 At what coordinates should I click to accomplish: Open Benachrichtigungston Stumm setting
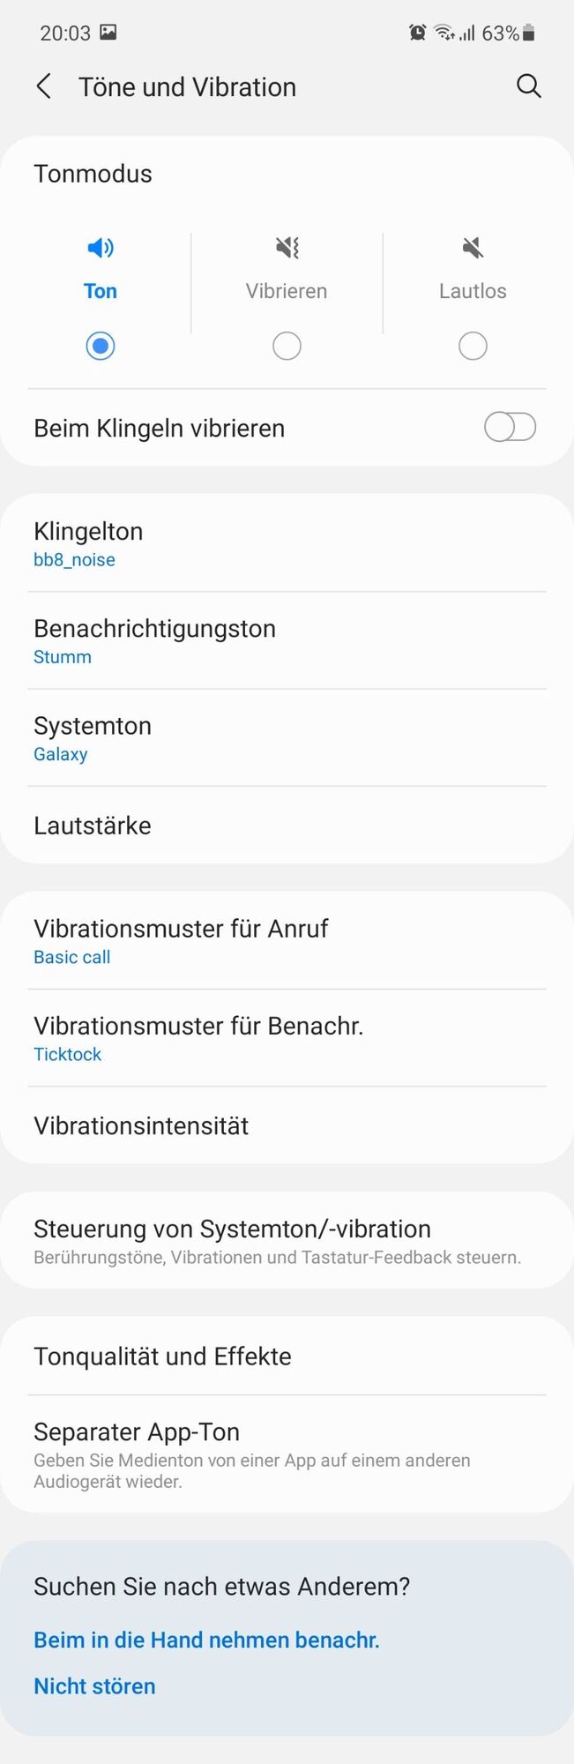[287, 640]
